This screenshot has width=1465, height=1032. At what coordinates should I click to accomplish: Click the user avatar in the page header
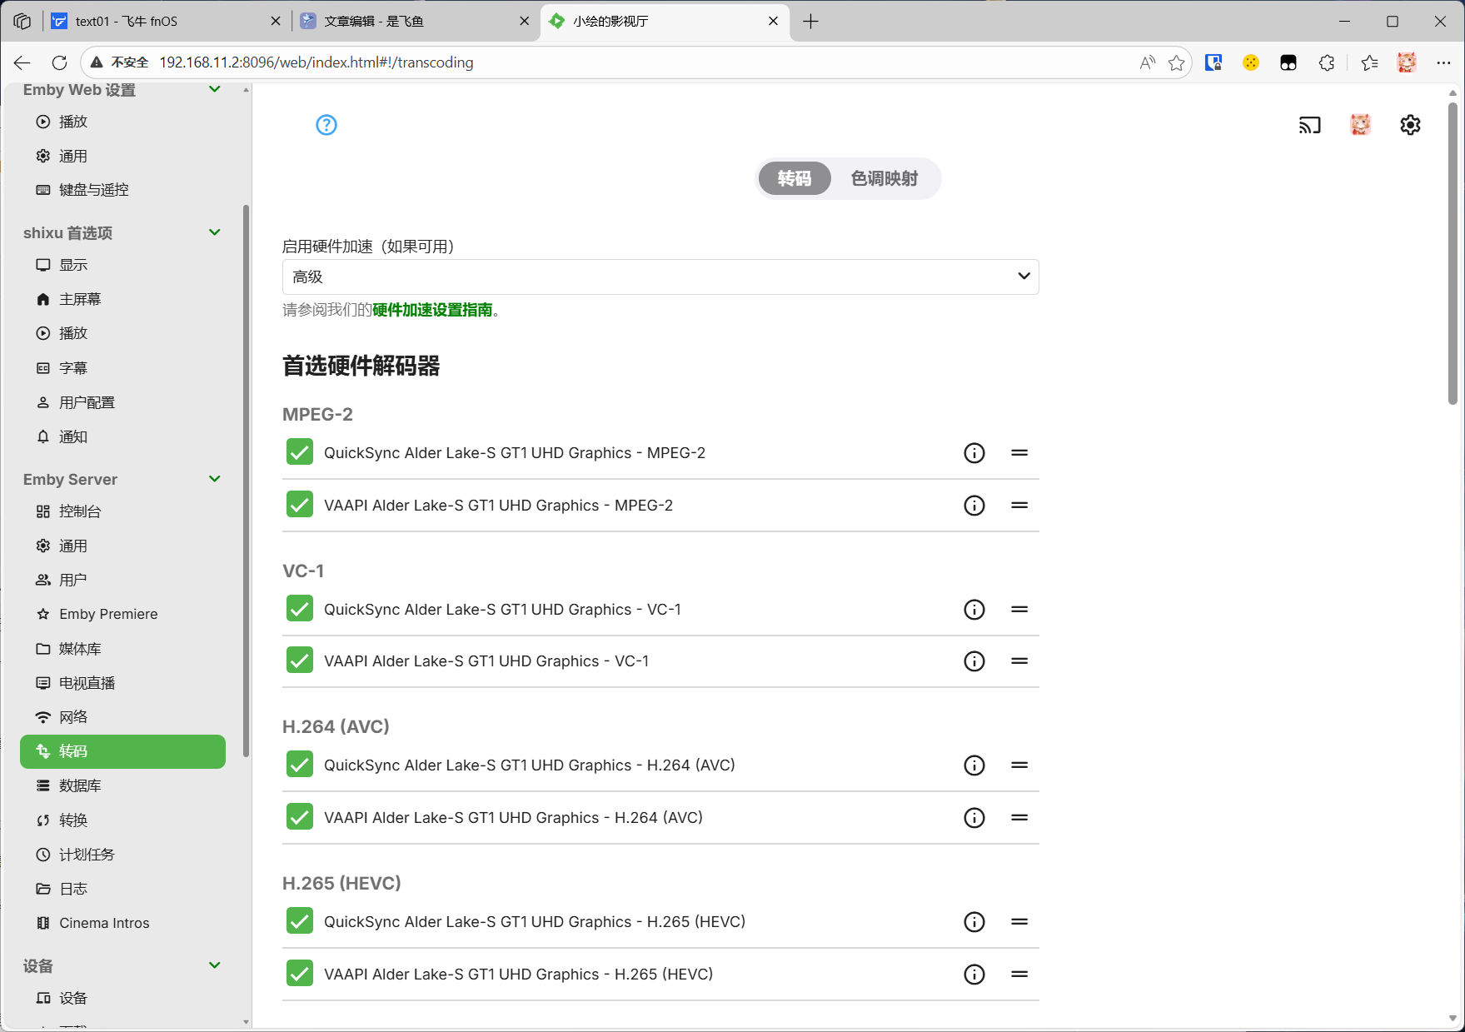pos(1360,125)
